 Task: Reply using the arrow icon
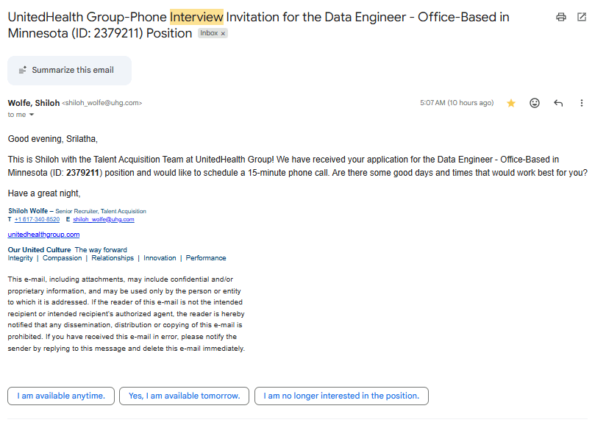[x=557, y=103]
